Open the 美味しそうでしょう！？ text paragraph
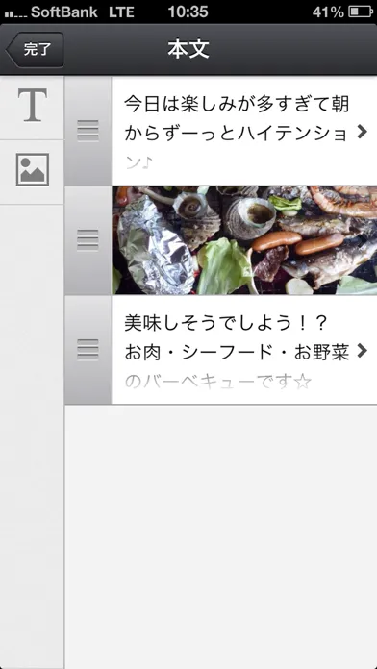Image resolution: width=377 pixels, height=669 pixels. [x=244, y=350]
